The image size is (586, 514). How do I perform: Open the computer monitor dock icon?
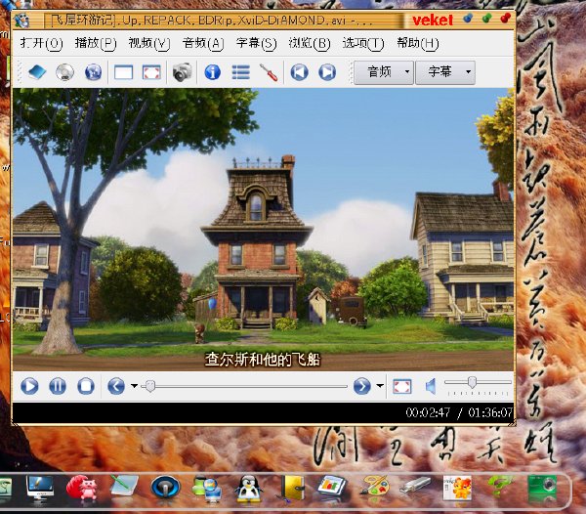point(40,490)
